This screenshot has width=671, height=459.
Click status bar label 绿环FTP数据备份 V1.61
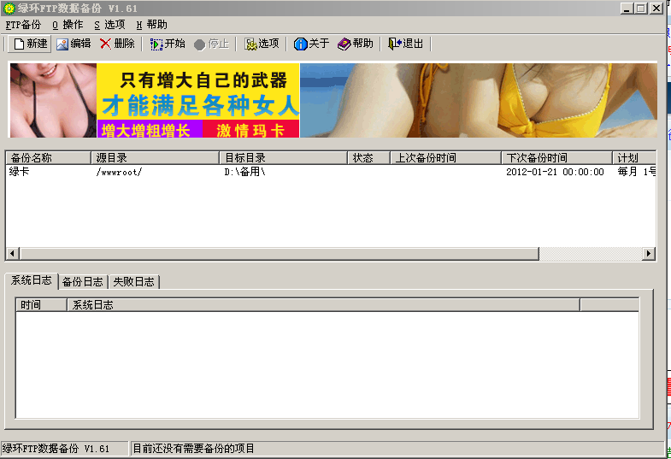click(56, 448)
